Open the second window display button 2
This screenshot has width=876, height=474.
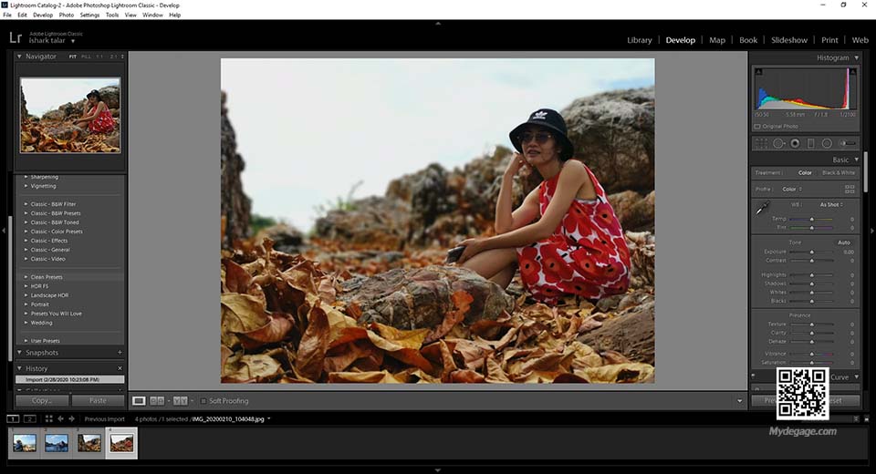[x=30, y=418]
